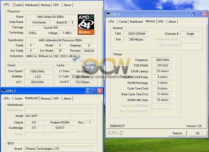This screenshot has height=152, width=209.
Task: Click the HTT value '320.0 MHz'
Action: pos(37,82)
